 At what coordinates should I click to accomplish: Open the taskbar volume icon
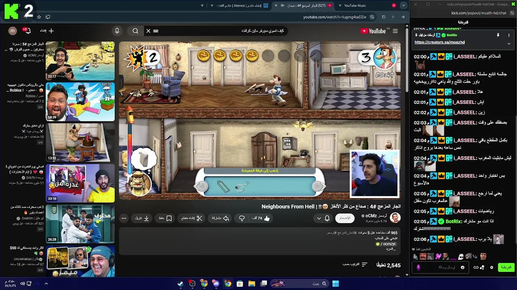(22, 284)
